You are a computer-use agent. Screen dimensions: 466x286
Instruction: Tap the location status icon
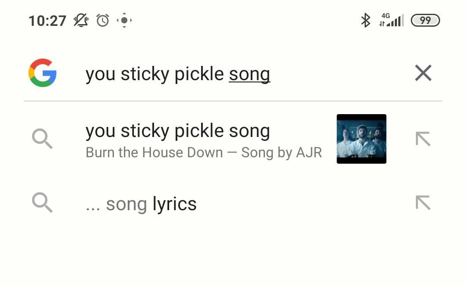124,20
